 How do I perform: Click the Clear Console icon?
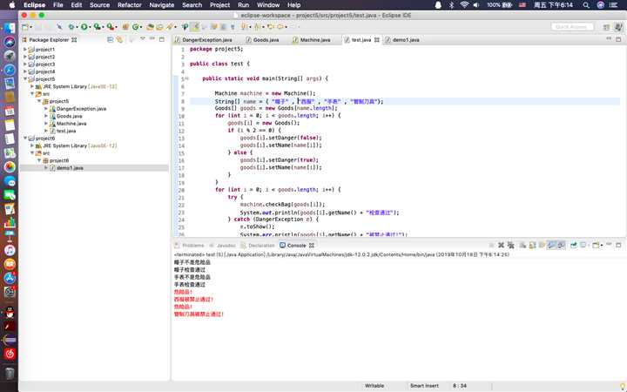(x=522, y=245)
